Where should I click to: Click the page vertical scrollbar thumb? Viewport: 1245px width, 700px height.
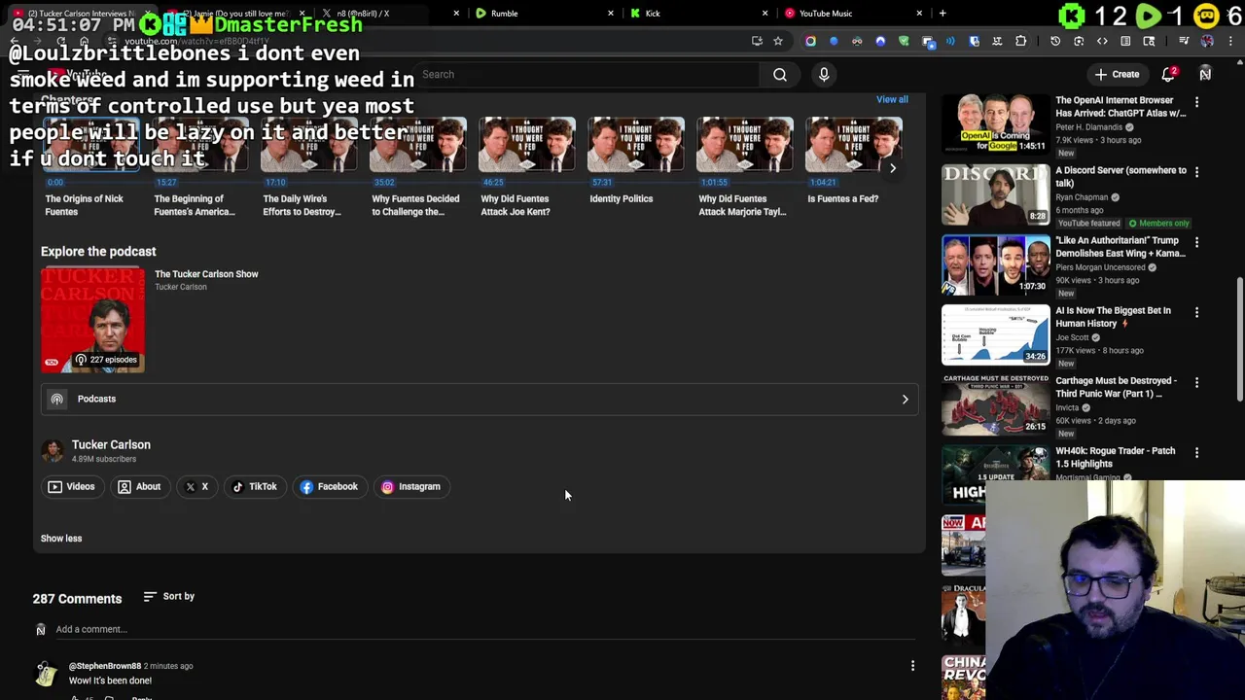[1240, 337]
